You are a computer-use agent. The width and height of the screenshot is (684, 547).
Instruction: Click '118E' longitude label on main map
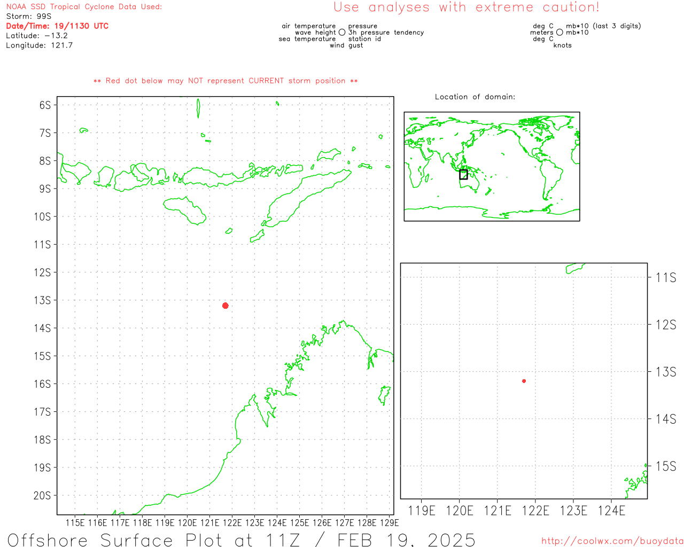click(x=142, y=522)
